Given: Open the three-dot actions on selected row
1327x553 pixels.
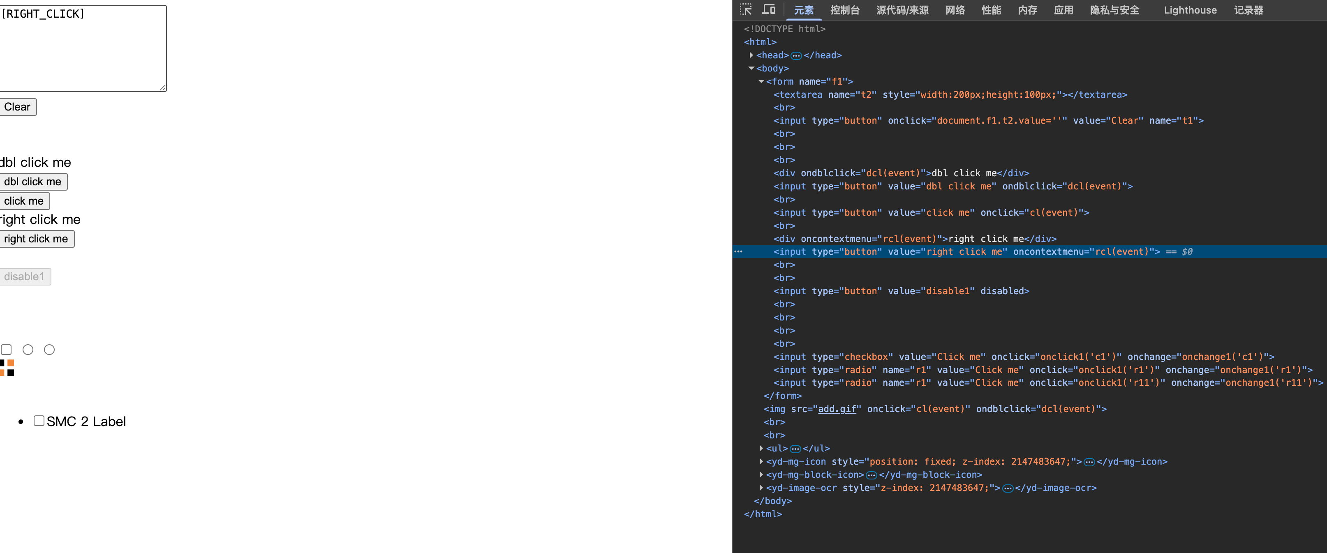Looking at the screenshot, I should coord(738,252).
